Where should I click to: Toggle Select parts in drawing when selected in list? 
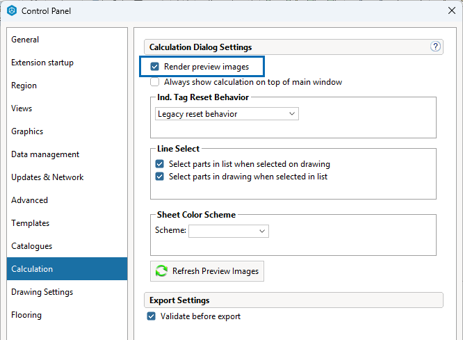tap(159, 177)
